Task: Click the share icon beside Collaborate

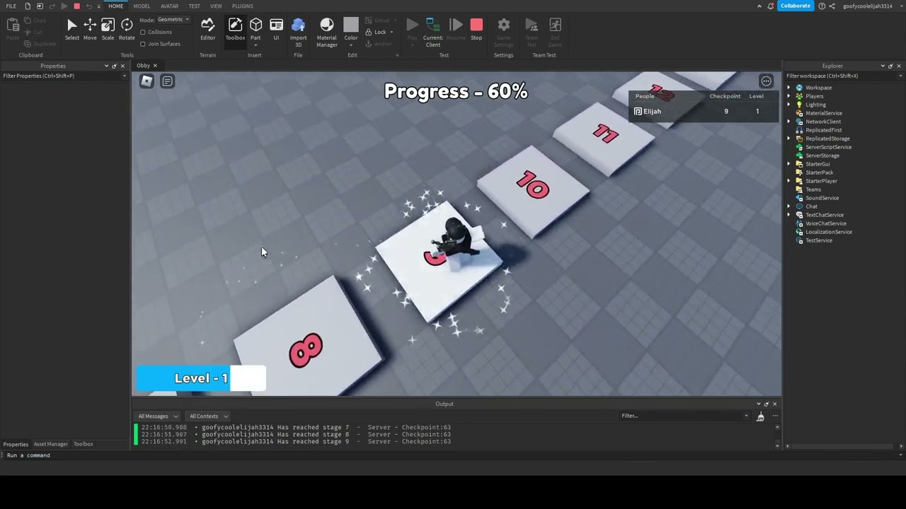Action: (x=832, y=6)
